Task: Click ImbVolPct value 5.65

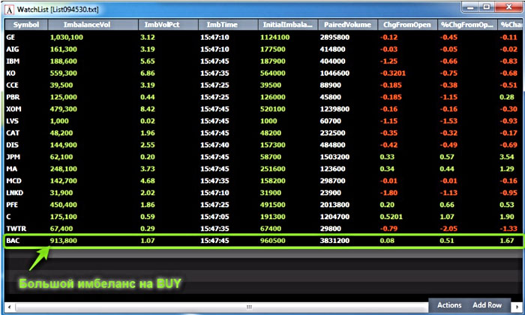Action: pos(148,61)
